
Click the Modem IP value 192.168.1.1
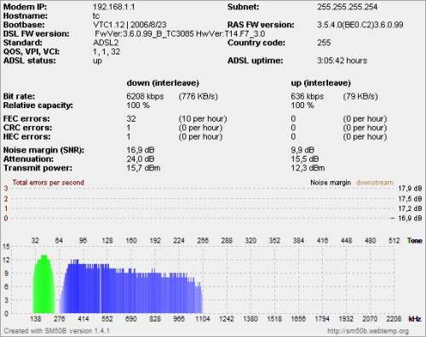[114, 7]
